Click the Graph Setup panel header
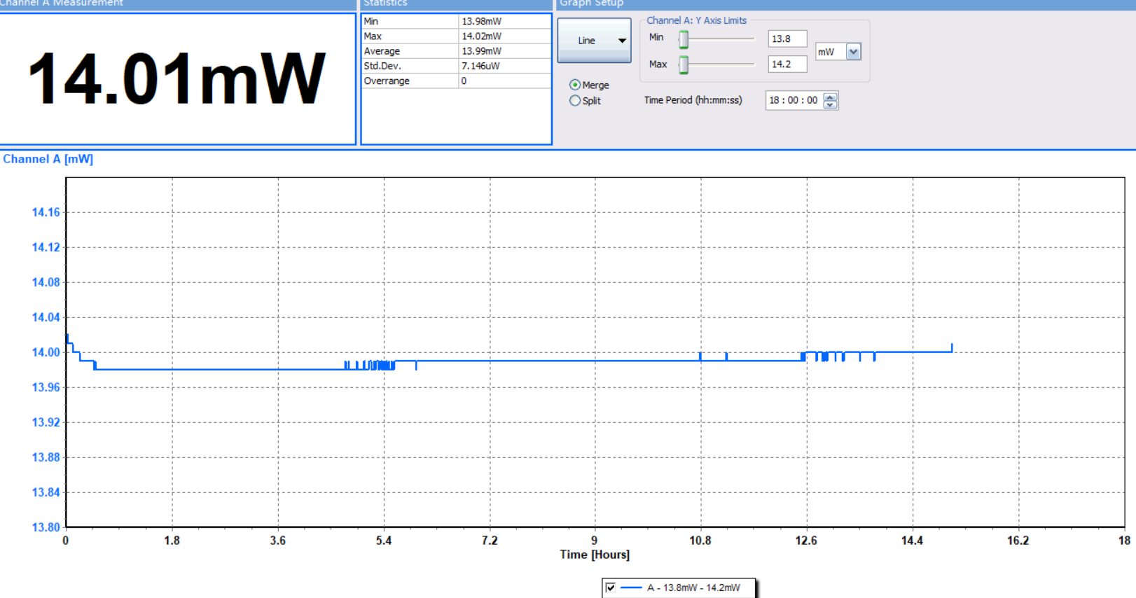This screenshot has width=1136, height=598. pos(591,4)
